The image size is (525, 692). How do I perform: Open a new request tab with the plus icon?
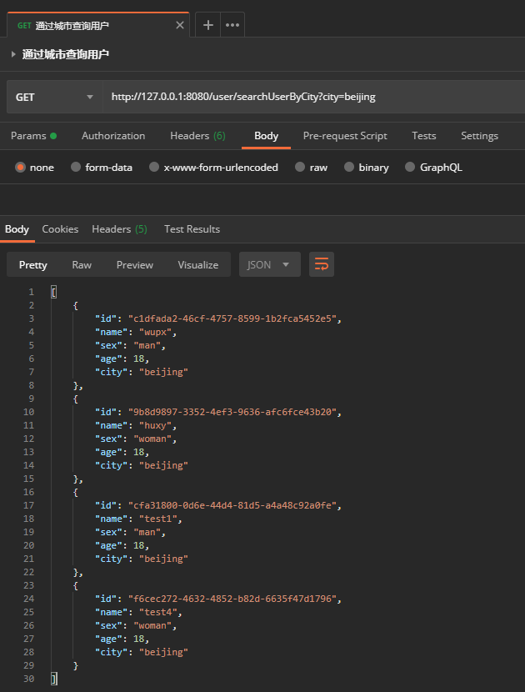(x=207, y=24)
